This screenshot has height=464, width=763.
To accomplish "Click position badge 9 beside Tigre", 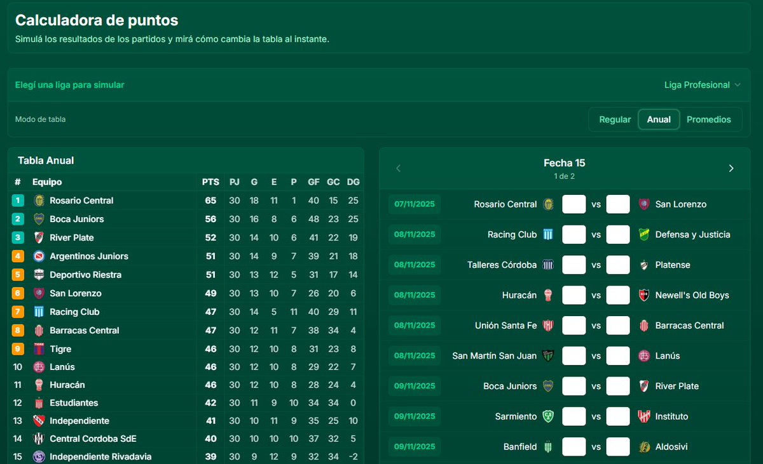I will (18, 349).
